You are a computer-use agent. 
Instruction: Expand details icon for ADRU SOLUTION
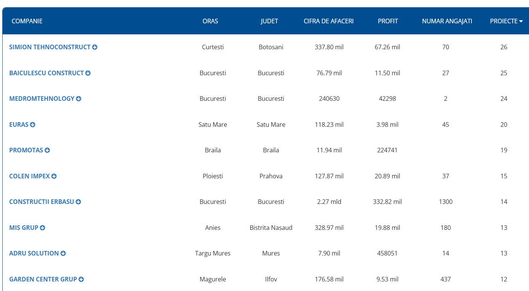coord(63,253)
